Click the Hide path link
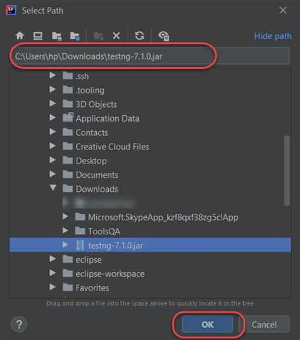 pyautogui.click(x=273, y=36)
